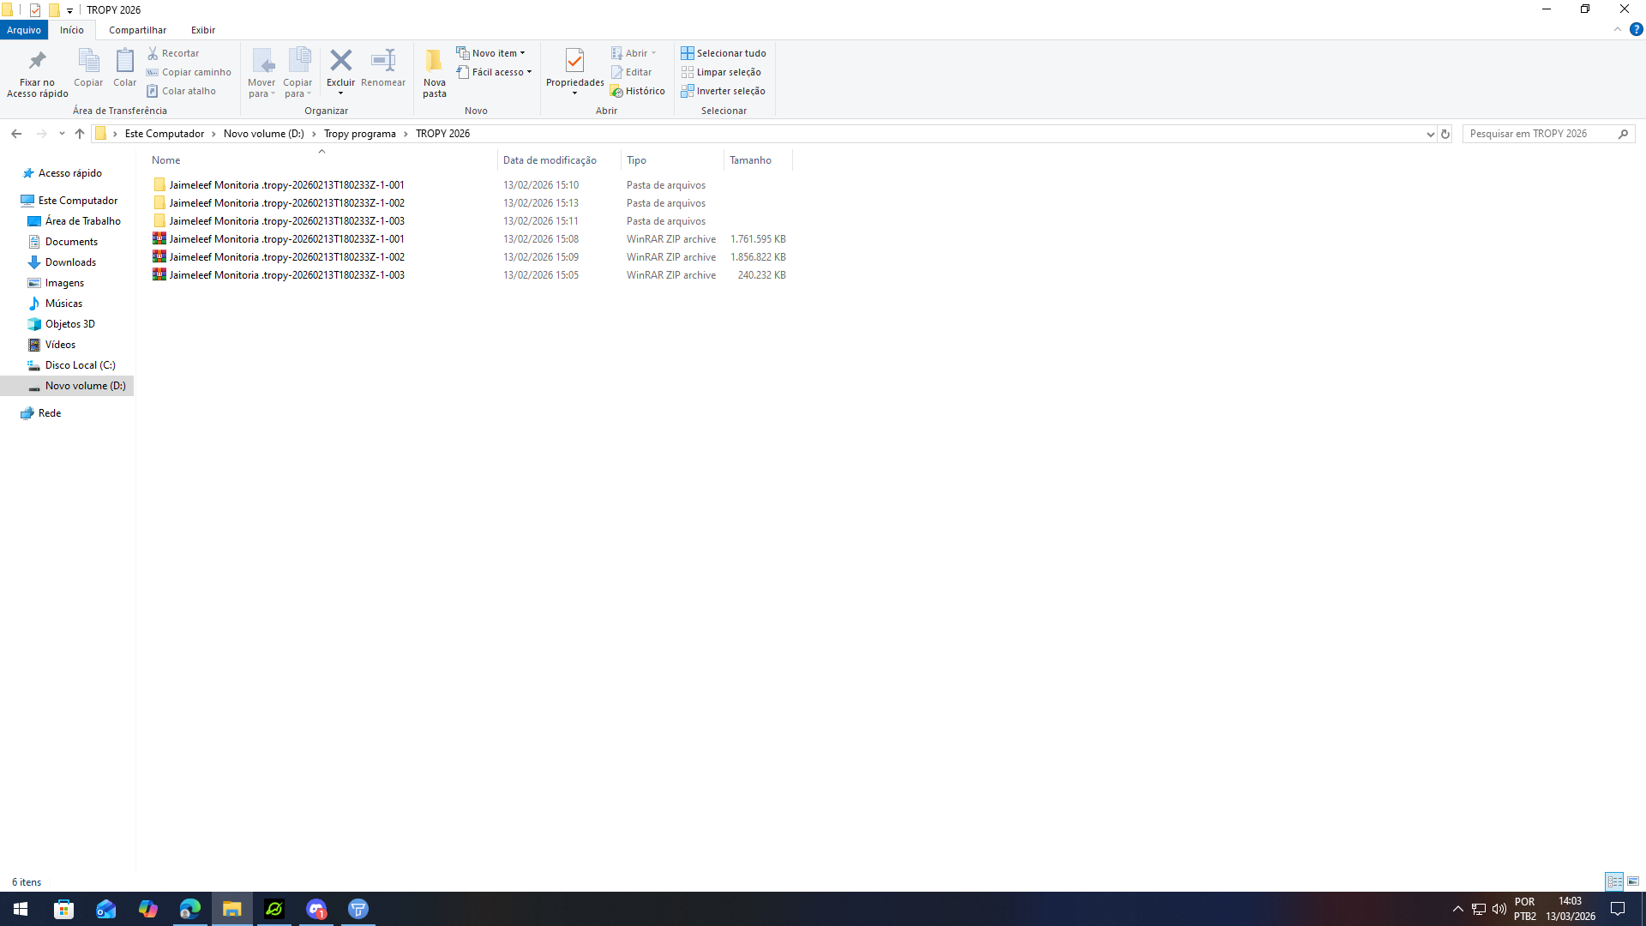1646x926 pixels.
Task: Switch to large icons view toggle
Action: 1633,881
